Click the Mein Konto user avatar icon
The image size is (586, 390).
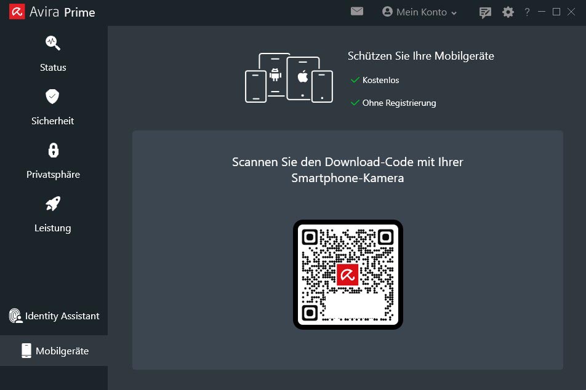click(x=387, y=12)
